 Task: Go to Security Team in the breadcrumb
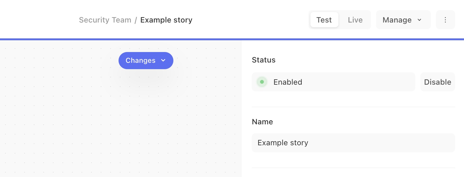tap(105, 20)
